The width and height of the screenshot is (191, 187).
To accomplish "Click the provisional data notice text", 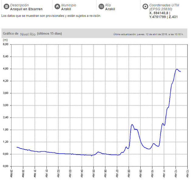I will [51, 15].
